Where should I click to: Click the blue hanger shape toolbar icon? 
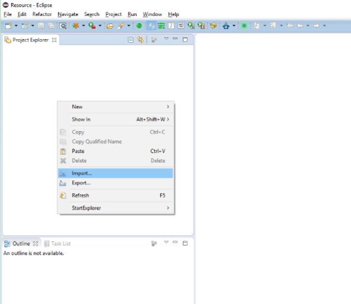(226, 26)
